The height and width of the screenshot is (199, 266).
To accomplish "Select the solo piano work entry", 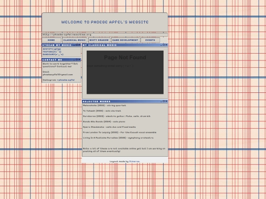I will (x=104, y=122).
